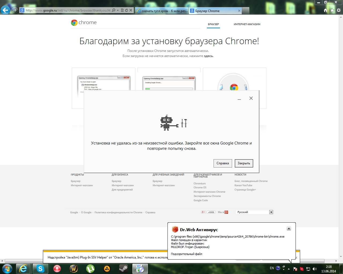Open Skype from the taskbar

tap(40, 269)
